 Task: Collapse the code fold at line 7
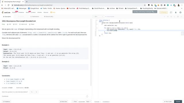click(97, 28)
